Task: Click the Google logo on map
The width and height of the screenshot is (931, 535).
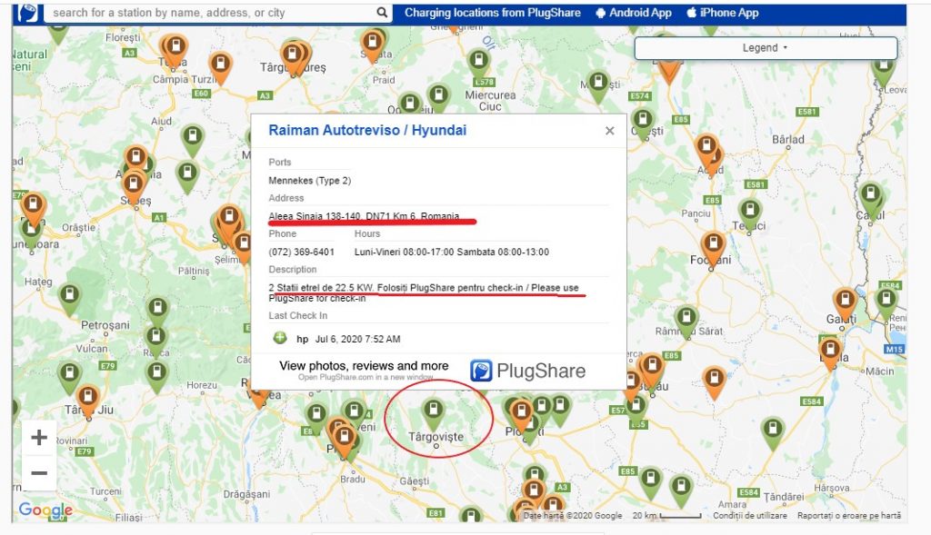Action: 45,510
